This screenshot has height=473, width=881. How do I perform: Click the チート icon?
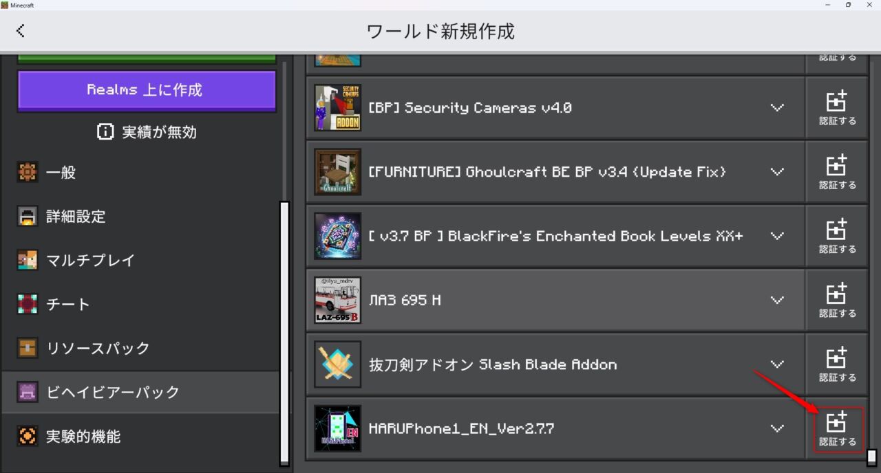28,305
